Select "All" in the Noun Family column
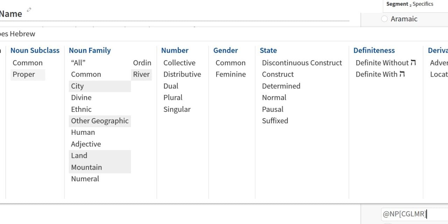Screen dimensions: 448x224 tap(78, 63)
